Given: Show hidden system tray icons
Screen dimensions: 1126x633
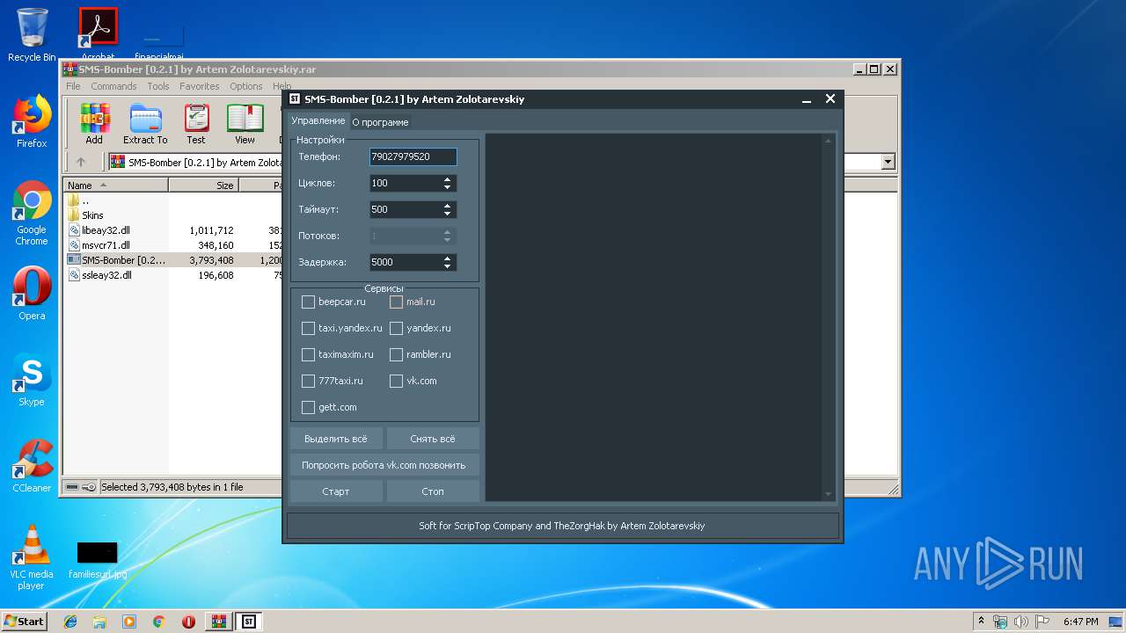Looking at the screenshot, I should [x=980, y=622].
